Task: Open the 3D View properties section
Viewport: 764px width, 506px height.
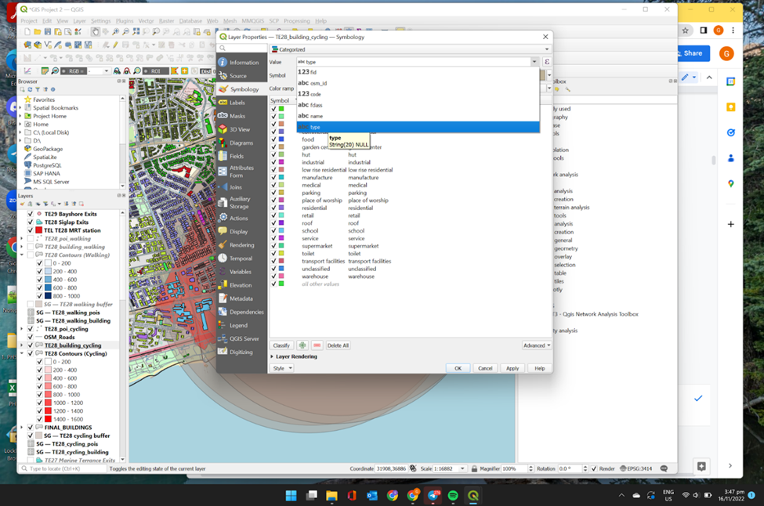Action: (239, 129)
